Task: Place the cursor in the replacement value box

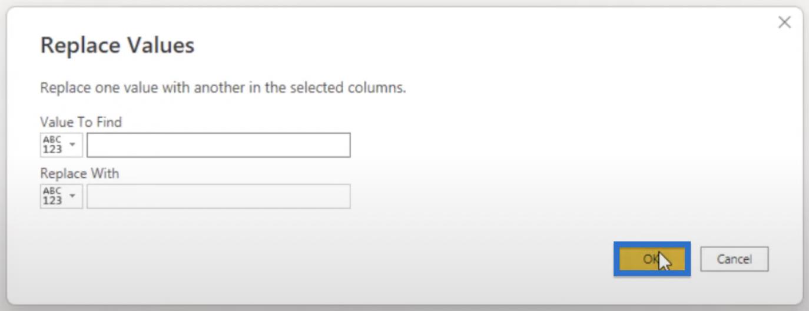Action: 218,196
